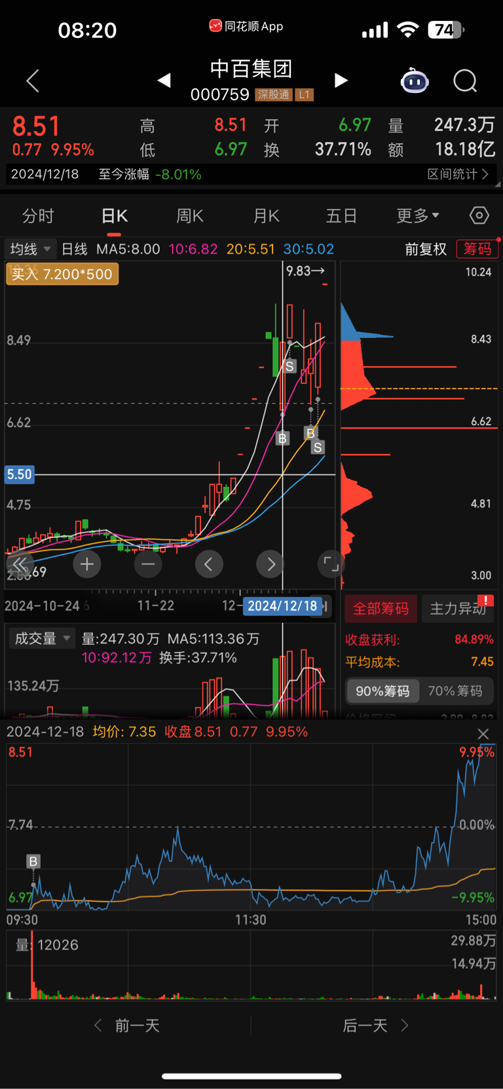Image resolution: width=503 pixels, height=1089 pixels.
Task: Tap the 买入 7.200*500 order label
Action: coord(62,274)
